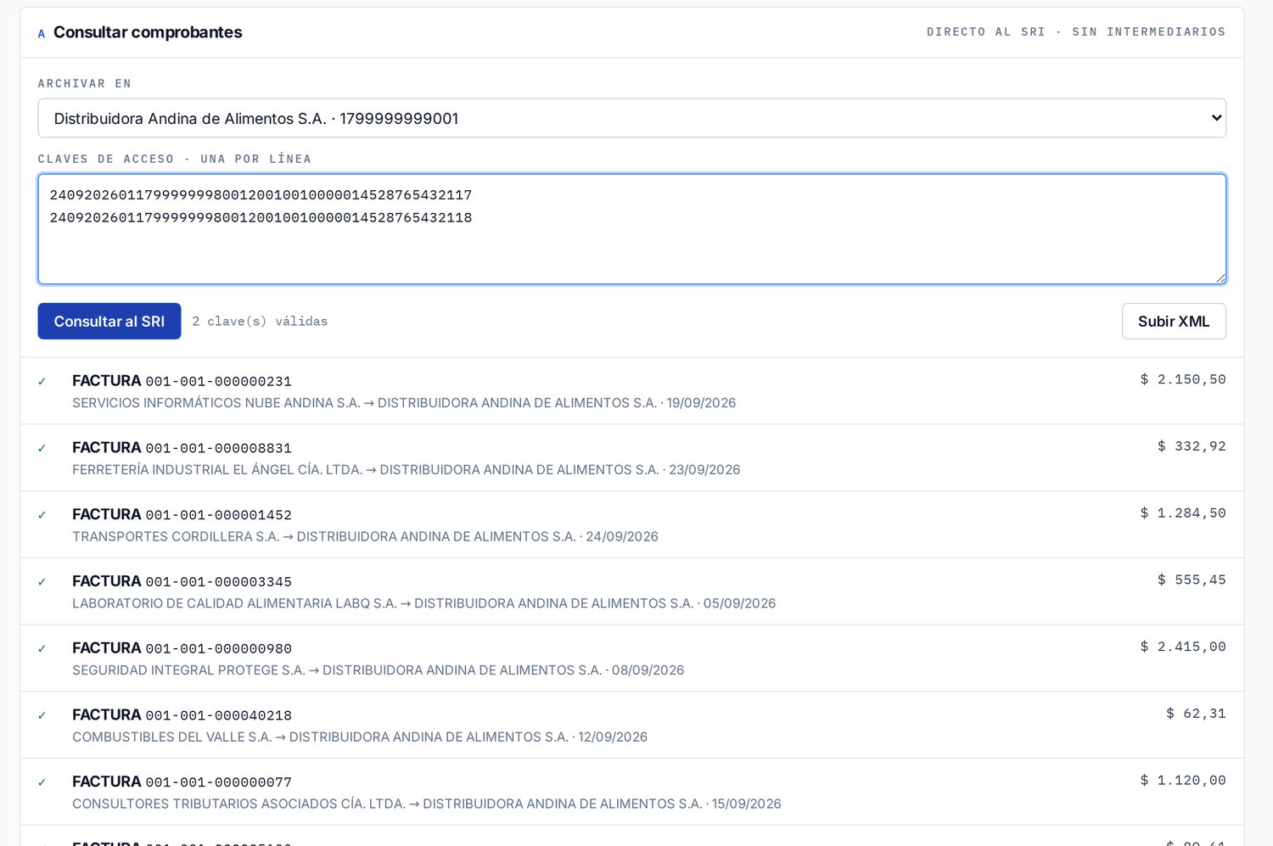Click the checkmark beside invoice 001-001-000000980

[42, 649]
